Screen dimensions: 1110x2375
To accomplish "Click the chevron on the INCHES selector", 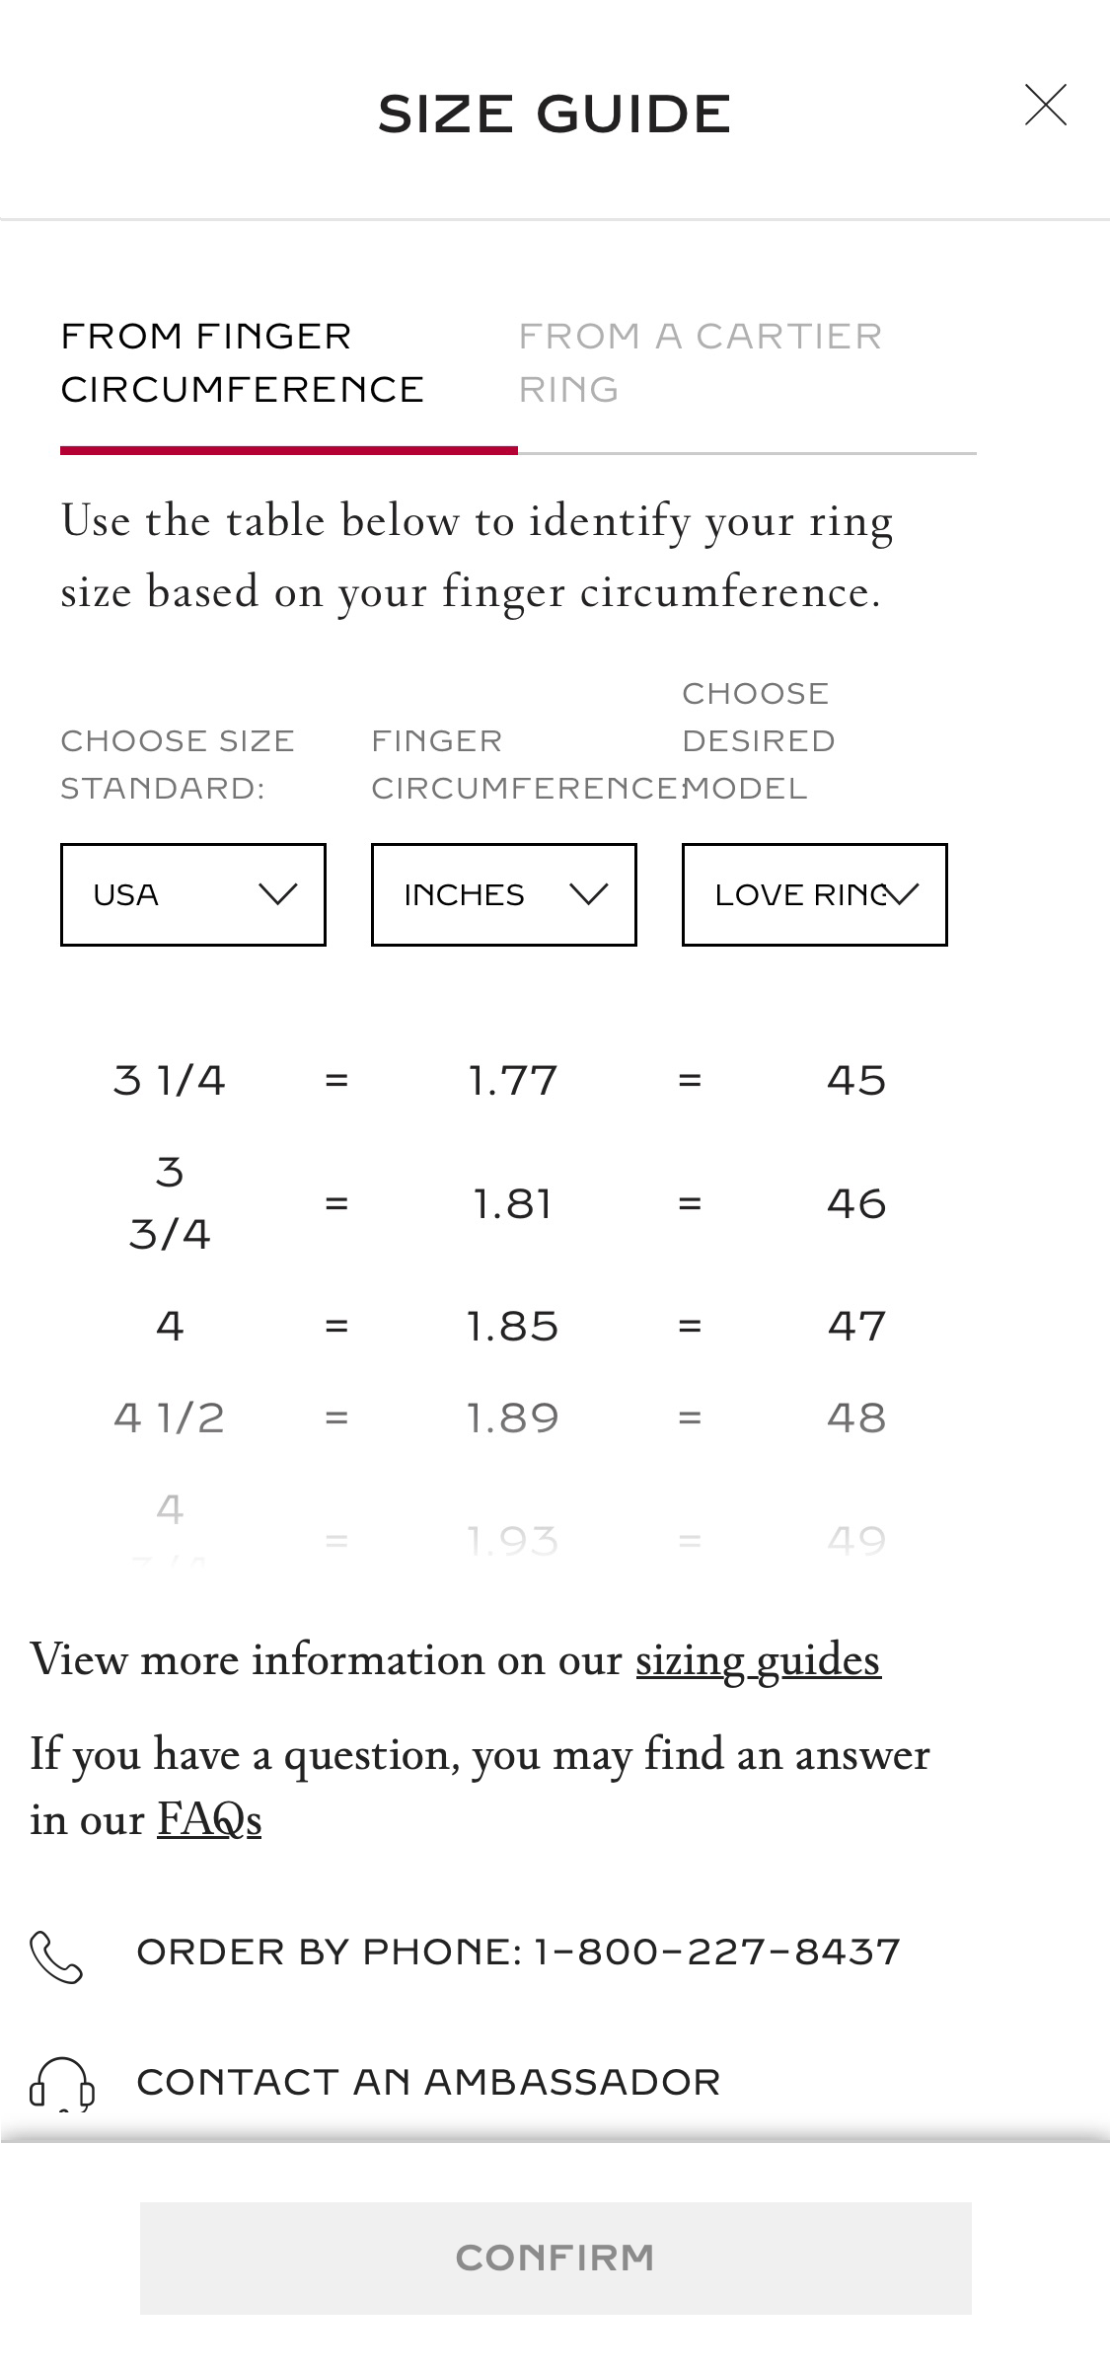I will [x=587, y=894].
